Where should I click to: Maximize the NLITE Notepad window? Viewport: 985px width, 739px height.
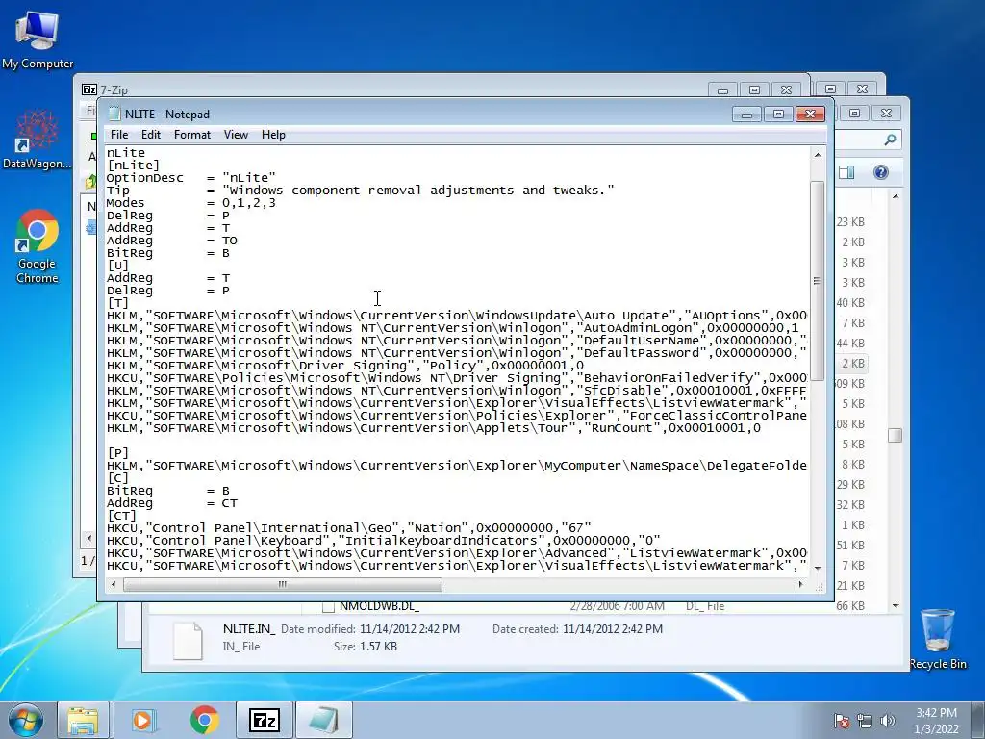click(778, 114)
